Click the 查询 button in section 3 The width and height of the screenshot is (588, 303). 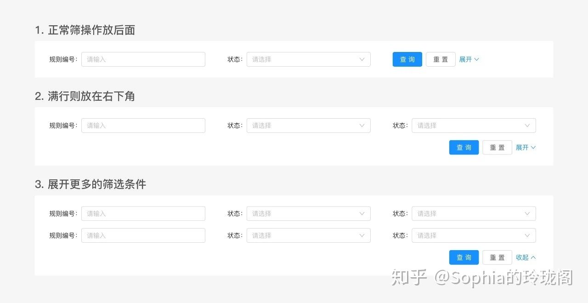coord(464,257)
